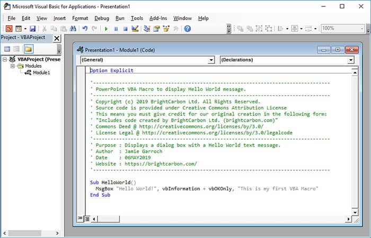
Task: Click the View Microsoft PowerPoint icon
Action: (9, 29)
